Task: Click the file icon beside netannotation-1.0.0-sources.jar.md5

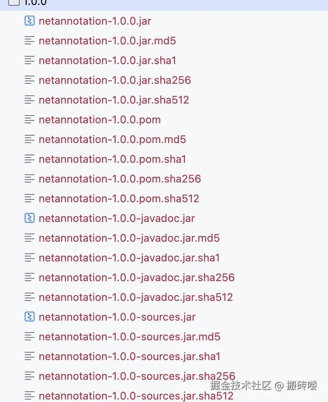Action: tap(29, 337)
